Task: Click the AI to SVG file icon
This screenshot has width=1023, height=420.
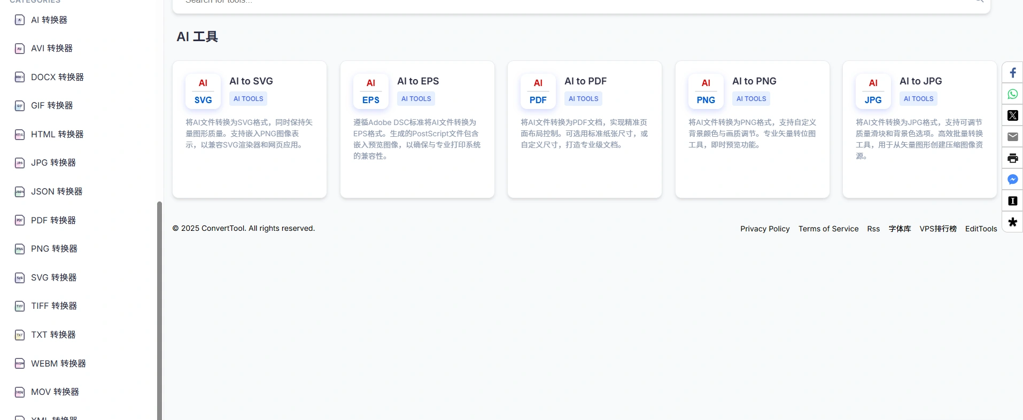Action: coord(203,91)
